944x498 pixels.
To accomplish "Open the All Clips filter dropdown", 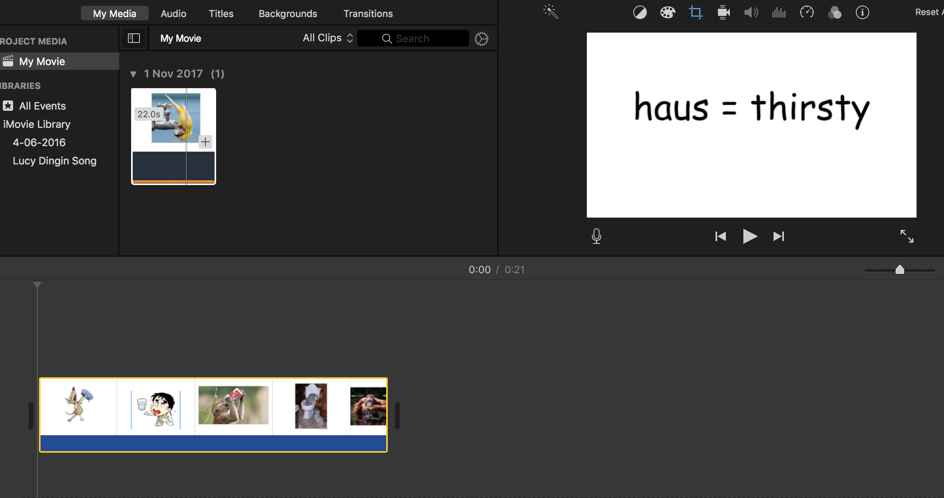I will point(327,38).
